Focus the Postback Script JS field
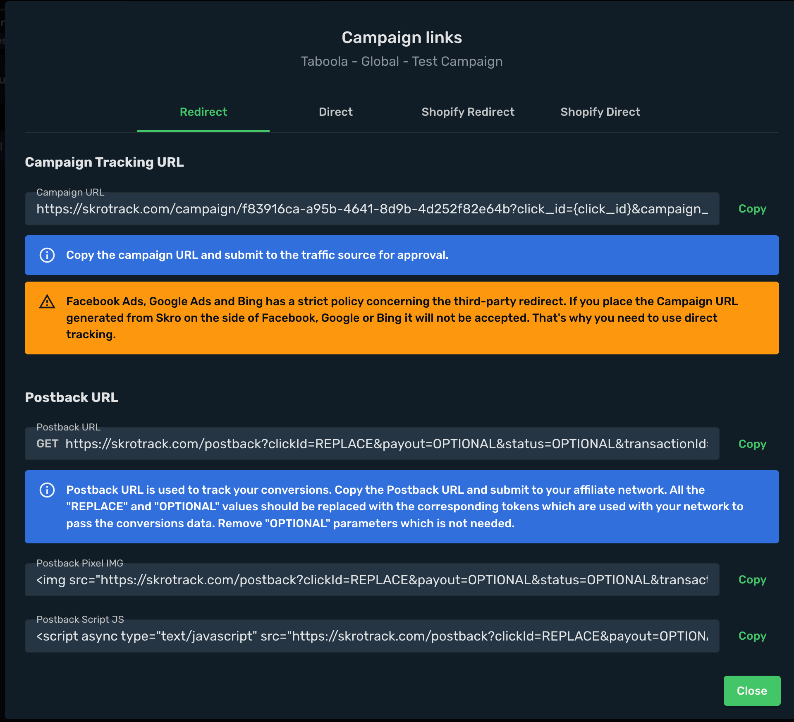 [x=372, y=636]
